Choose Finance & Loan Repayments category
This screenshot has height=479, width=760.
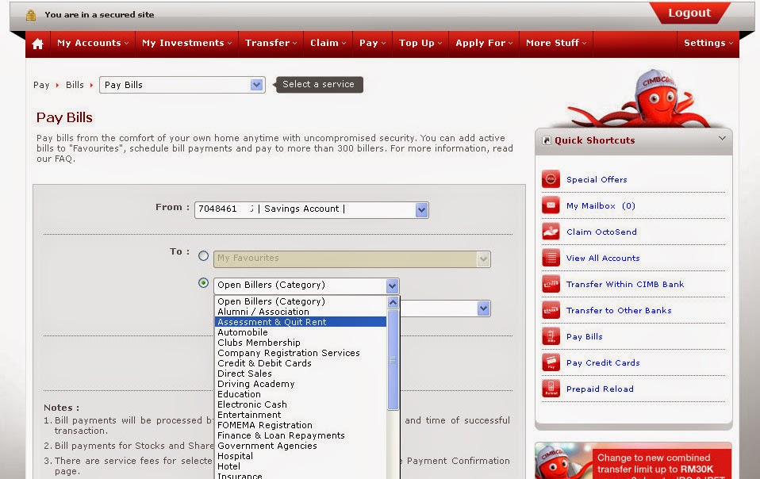click(301, 435)
